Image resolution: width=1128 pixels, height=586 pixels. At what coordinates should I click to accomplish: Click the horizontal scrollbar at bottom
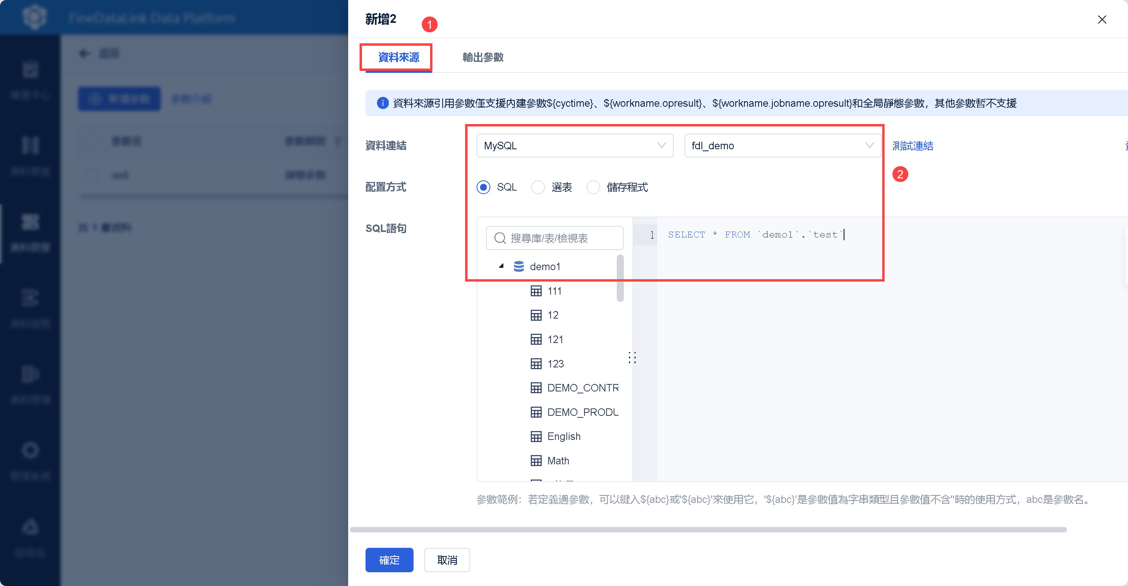tap(708, 530)
